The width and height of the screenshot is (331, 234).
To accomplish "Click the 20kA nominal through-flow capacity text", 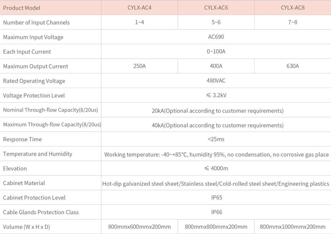I will tap(218, 111).
